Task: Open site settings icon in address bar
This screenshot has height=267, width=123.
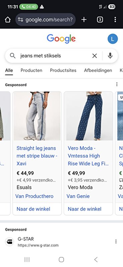Action: [20, 20]
